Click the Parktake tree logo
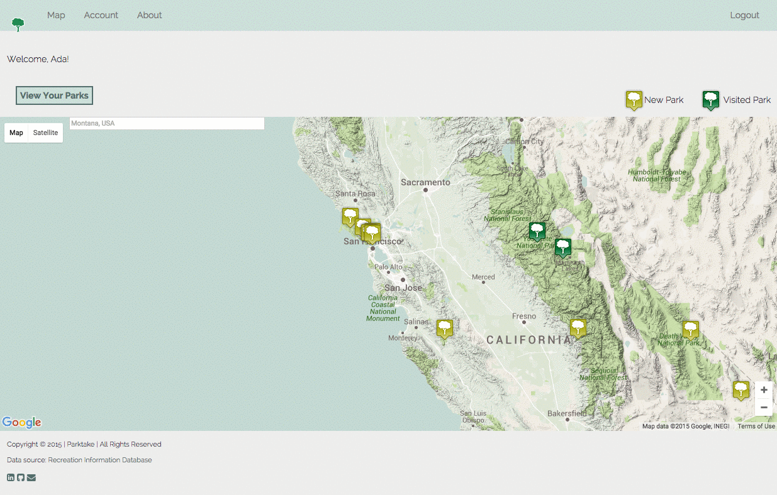This screenshot has height=495, width=777. (x=18, y=24)
